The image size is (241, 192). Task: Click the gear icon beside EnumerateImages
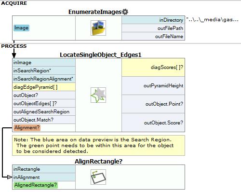point(125,12)
